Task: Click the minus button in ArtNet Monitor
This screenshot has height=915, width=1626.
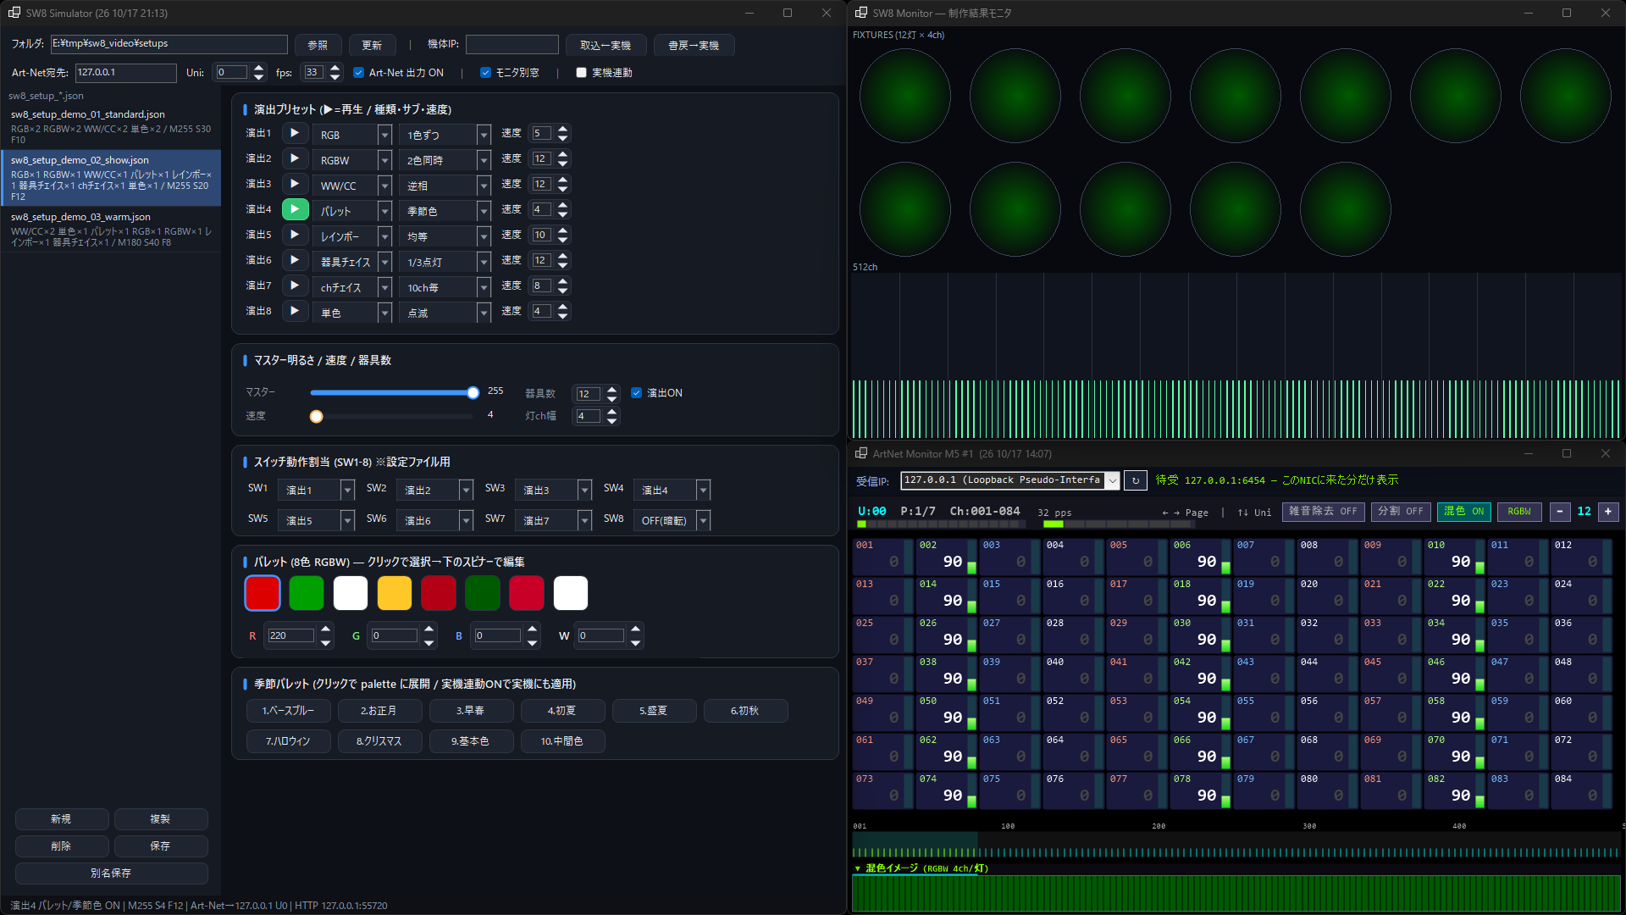Action: (1559, 512)
